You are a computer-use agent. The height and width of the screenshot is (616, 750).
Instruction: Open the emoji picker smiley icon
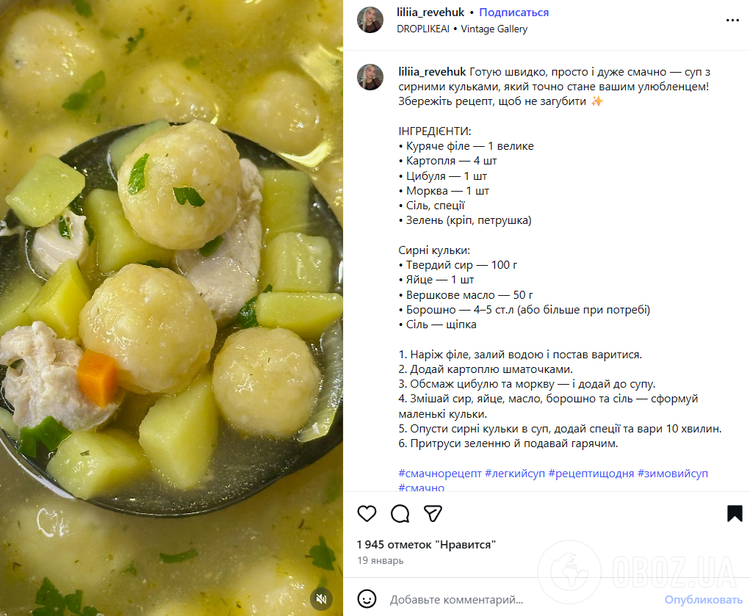(367, 599)
